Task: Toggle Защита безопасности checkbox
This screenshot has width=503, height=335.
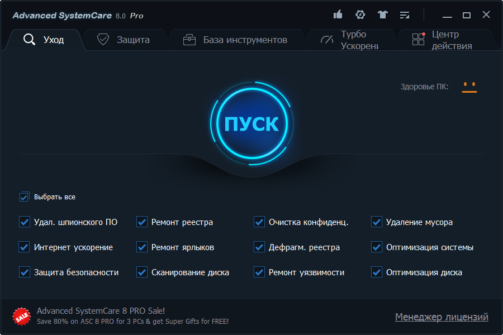Action: (25, 272)
